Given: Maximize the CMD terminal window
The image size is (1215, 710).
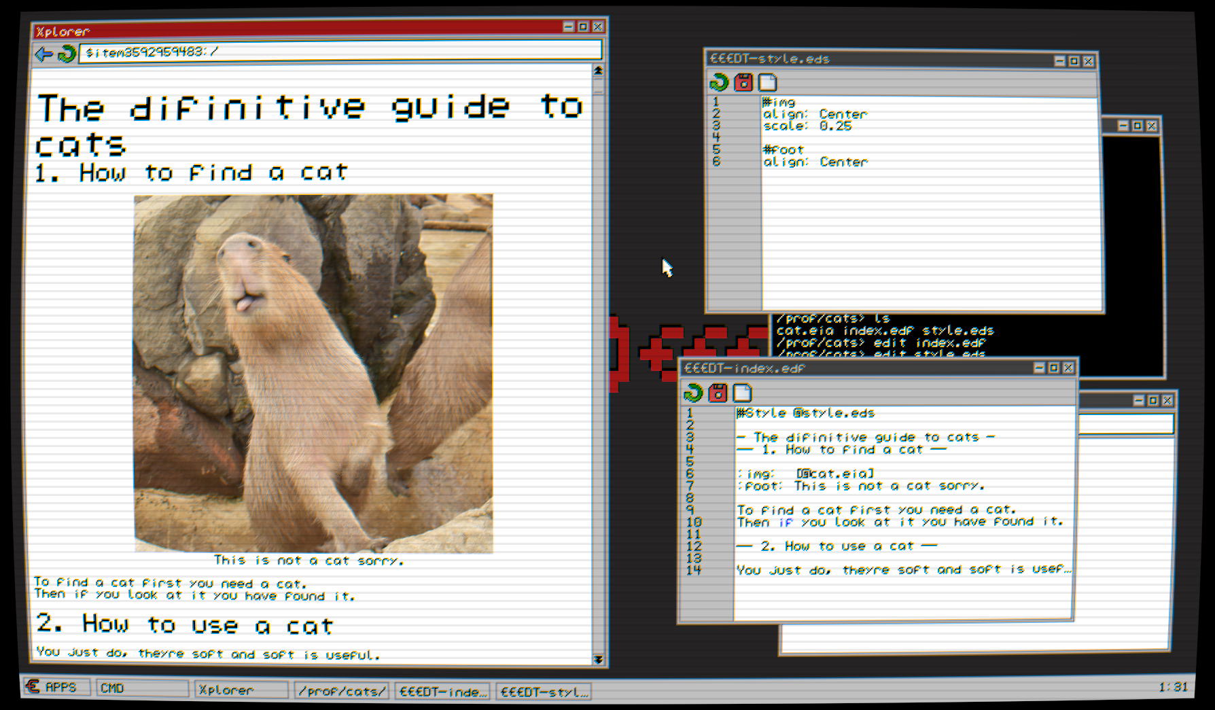Looking at the screenshot, I should pos(1137,126).
